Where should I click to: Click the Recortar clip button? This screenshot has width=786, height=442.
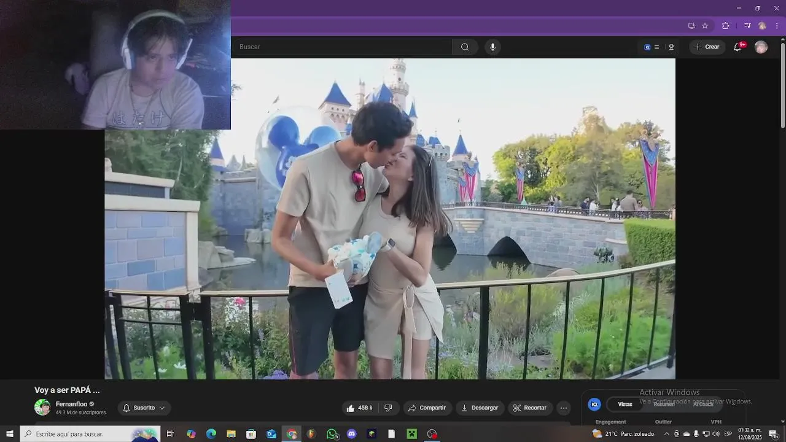point(530,408)
